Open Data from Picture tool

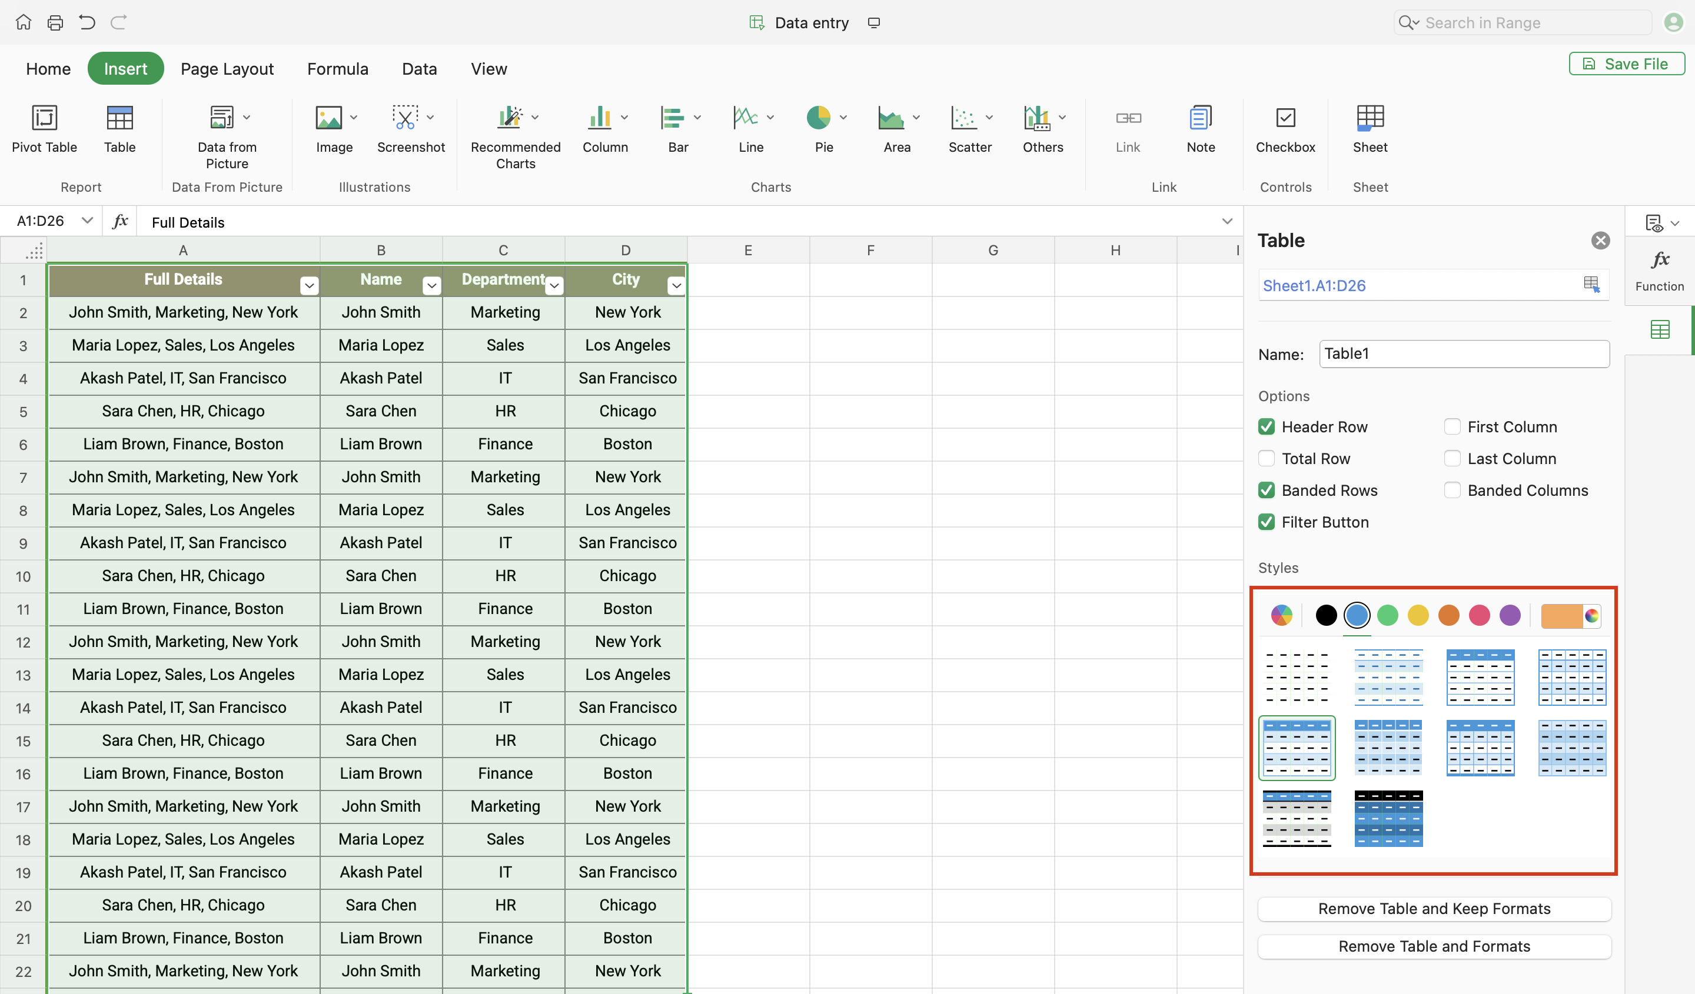tap(222, 118)
